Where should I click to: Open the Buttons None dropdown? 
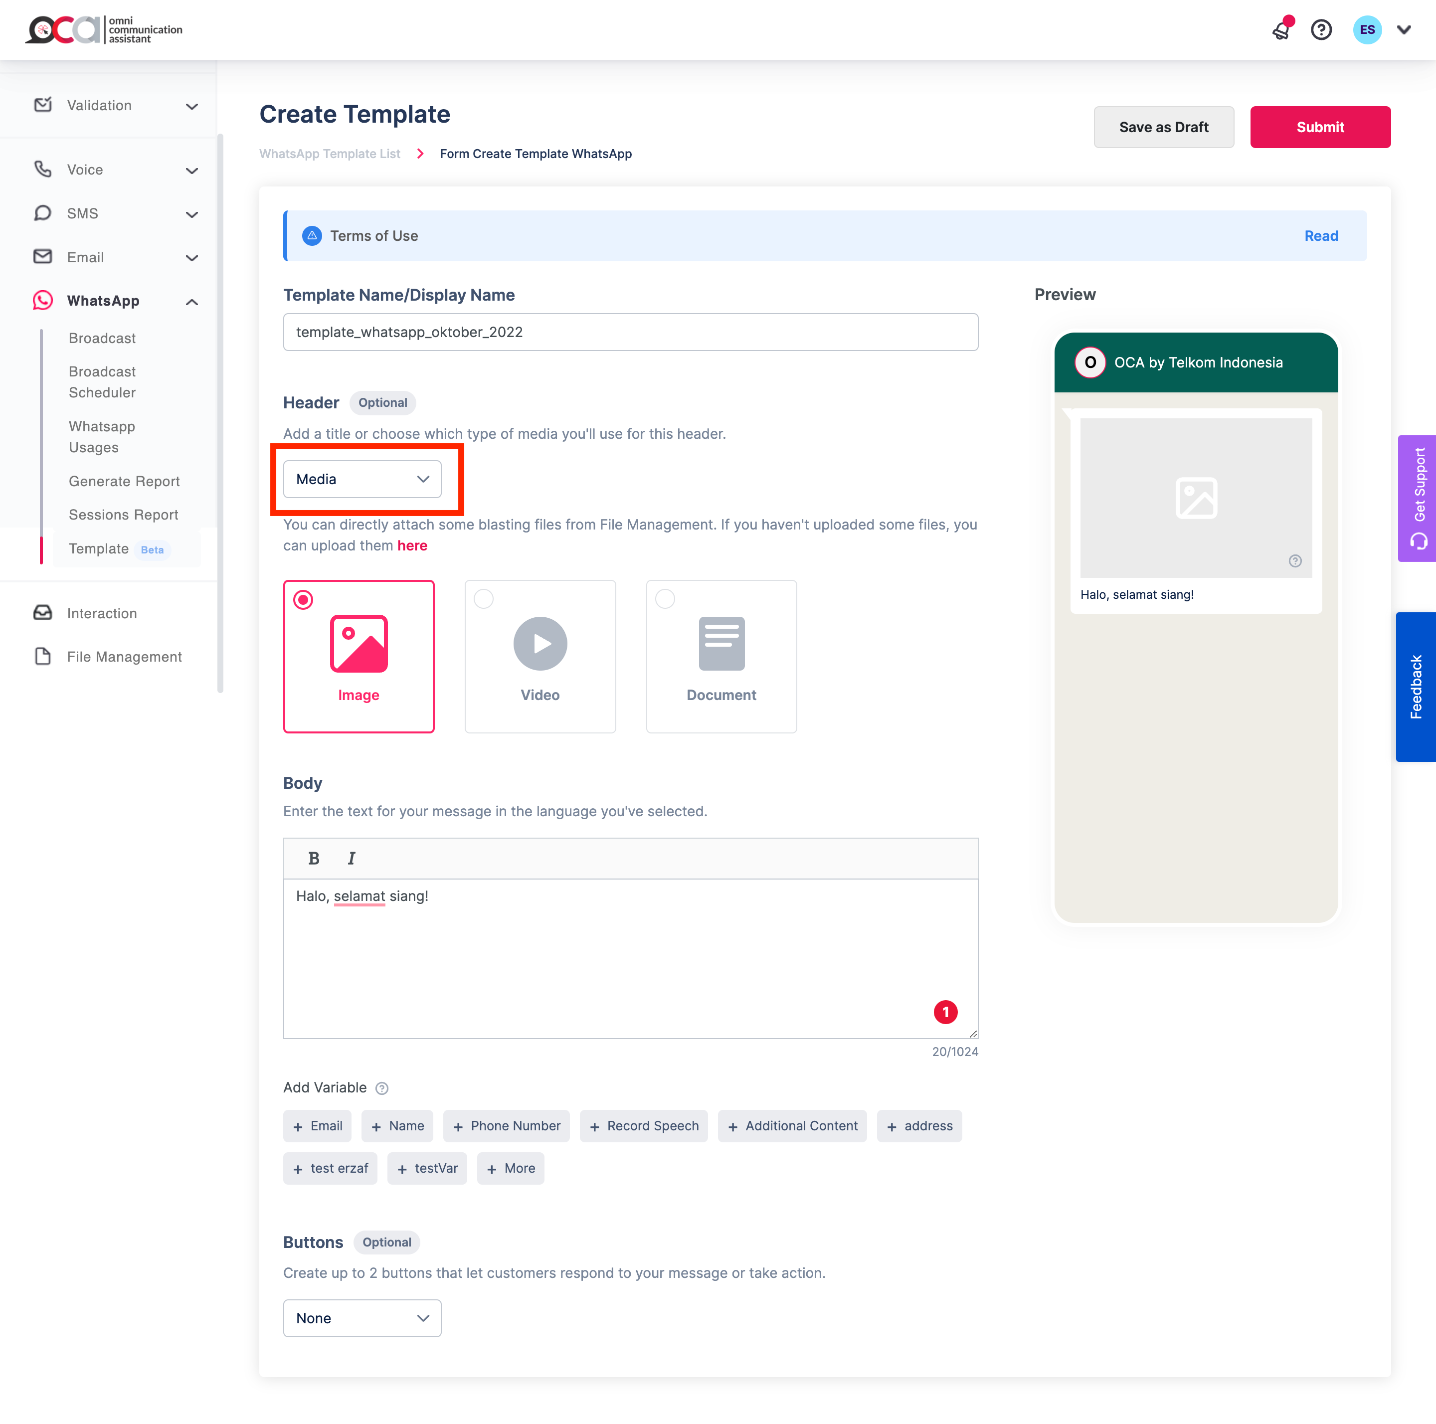click(x=362, y=1318)
